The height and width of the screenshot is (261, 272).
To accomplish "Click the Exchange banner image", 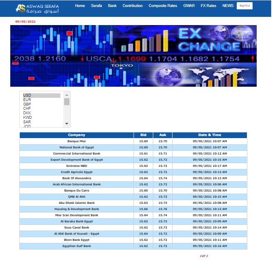I will tap(134, 56).
